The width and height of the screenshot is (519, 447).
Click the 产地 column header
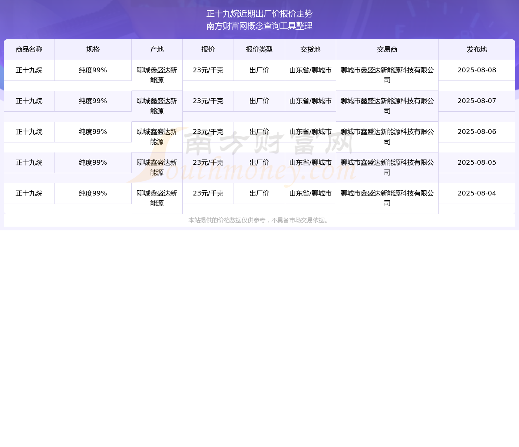coord(157,49)
